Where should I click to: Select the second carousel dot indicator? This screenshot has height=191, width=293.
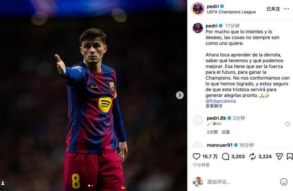coord(93,186)
